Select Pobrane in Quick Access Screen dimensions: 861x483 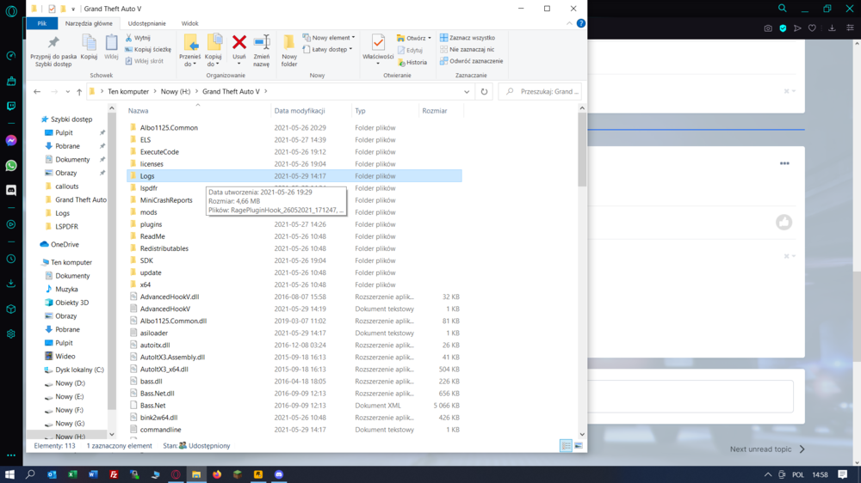tap(67, 146)
